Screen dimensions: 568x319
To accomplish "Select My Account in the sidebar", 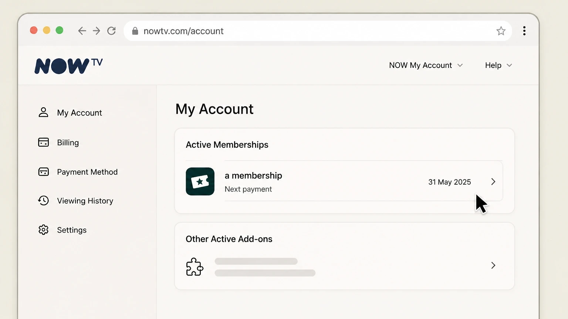I will click(x=70, y=113).
